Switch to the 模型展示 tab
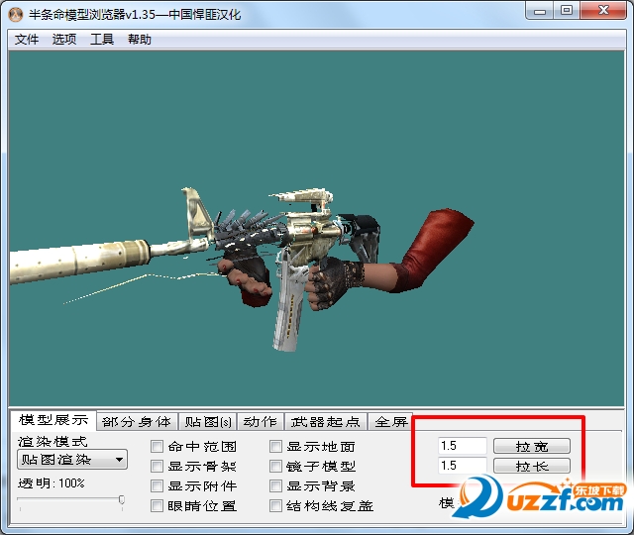This screenshot has width=634, height=535. point(53,420)
